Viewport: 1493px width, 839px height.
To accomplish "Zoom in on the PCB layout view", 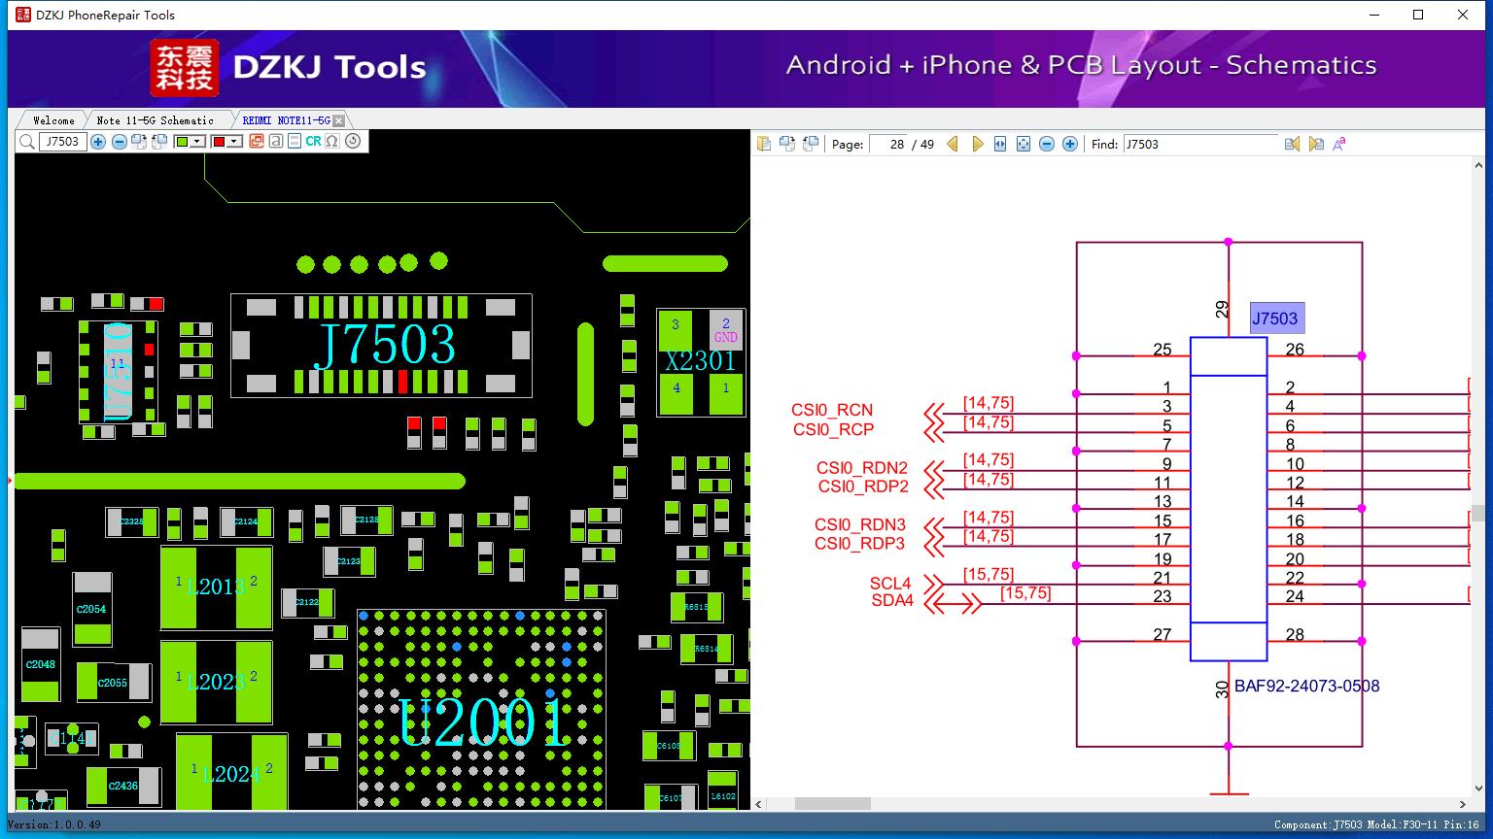I will (98, 142).
